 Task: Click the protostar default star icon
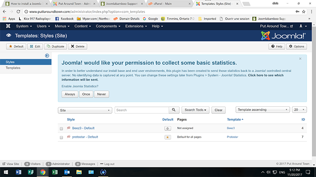click(x=168, y=137)
